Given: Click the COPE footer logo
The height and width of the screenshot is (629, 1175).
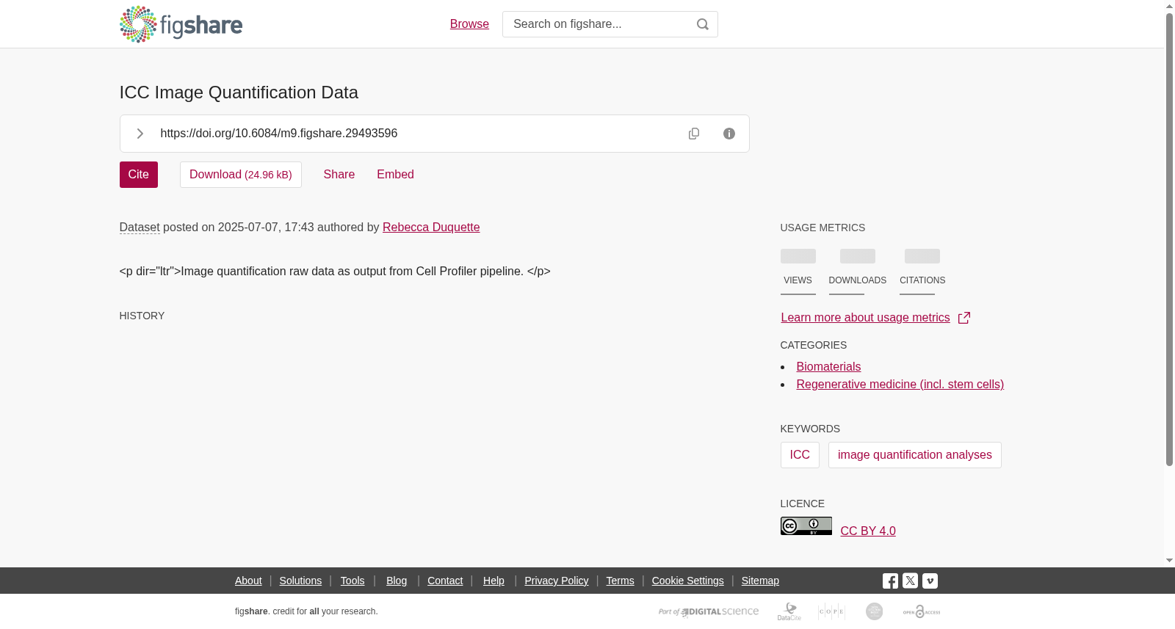Looking at the screenshot, I should coord(831,611).
